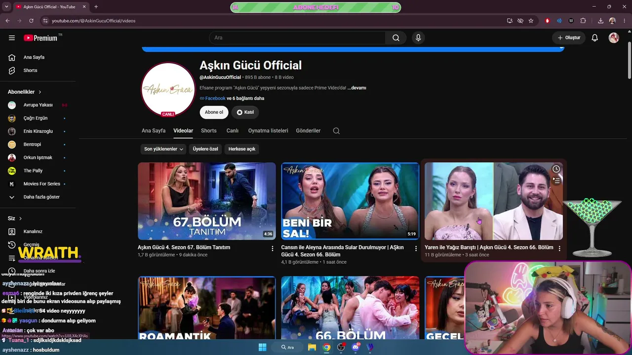The width and height of the screenshot is (632, 355).
Task: Search within the channel using magnifier icon
Action: tap(336, 131)
